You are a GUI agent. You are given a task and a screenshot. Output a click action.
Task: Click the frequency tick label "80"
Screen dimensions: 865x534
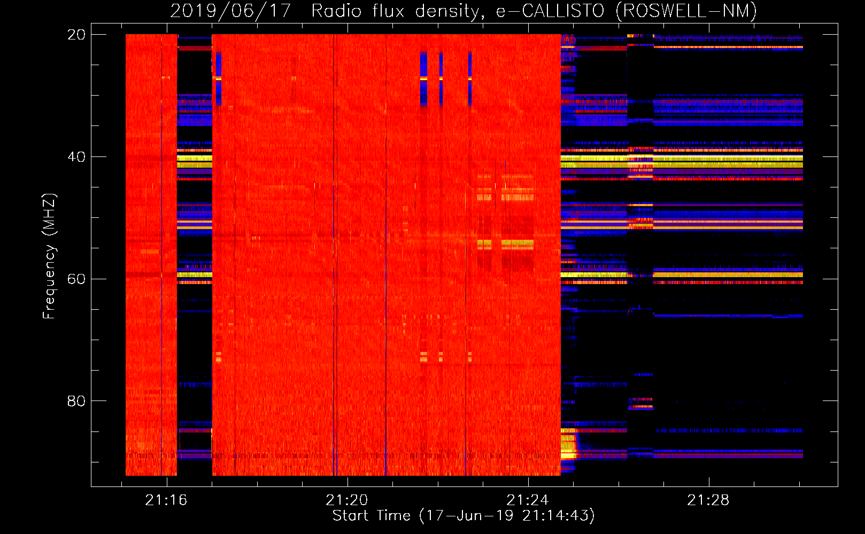pos(76,401)
